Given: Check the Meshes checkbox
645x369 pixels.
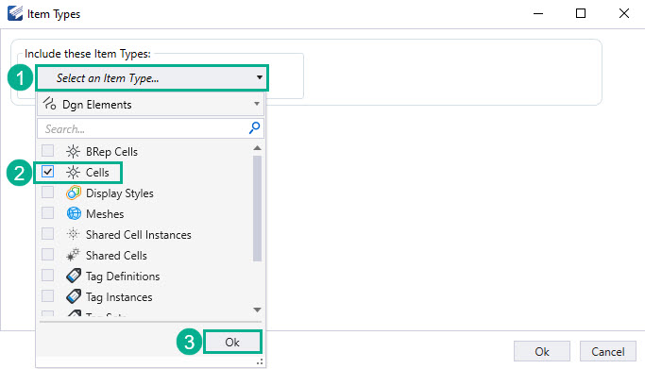Looking at the screenshot, I should [48, 213].
